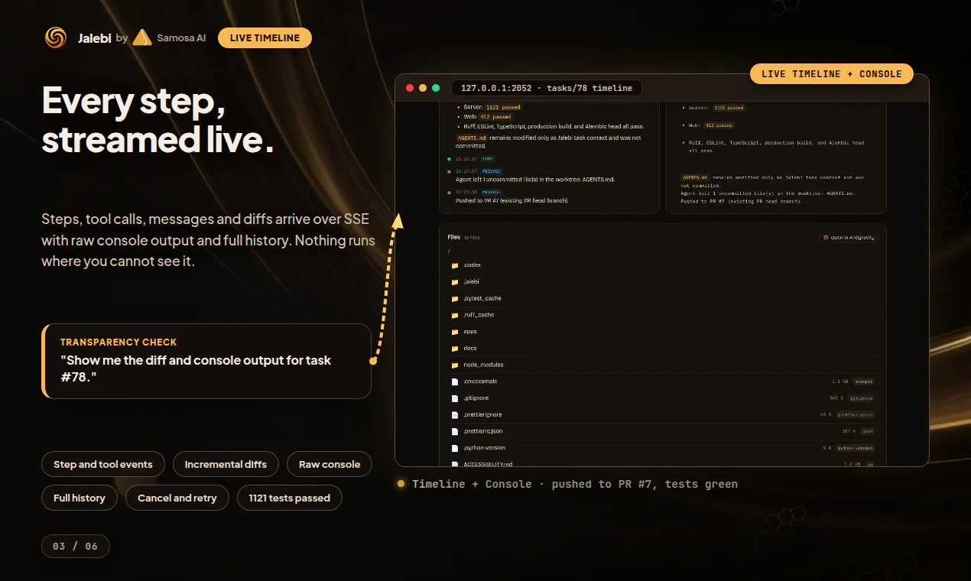This screenshot has height=581, width=971.
Task: Open the .jalebi folder icon
Action: pos(455,282)
